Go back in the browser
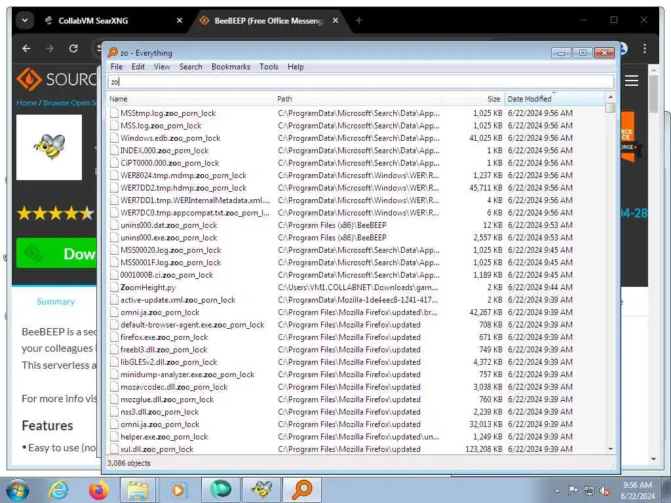Screen dimensions: 671x503 coord(26,48)
